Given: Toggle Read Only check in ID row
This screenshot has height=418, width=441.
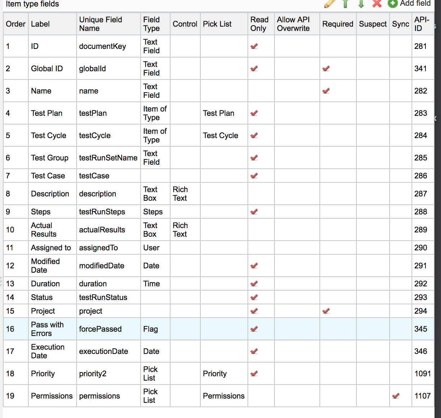Looking at the screenshot, I should point(254,46).
